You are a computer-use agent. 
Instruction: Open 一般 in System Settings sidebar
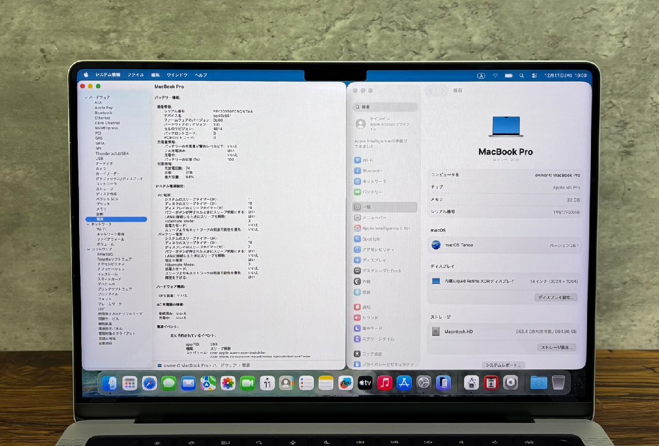click(385, 207)
